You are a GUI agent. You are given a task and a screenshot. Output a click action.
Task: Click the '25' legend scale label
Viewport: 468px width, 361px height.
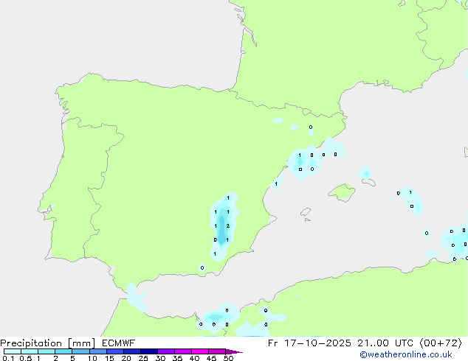(143, 358)
